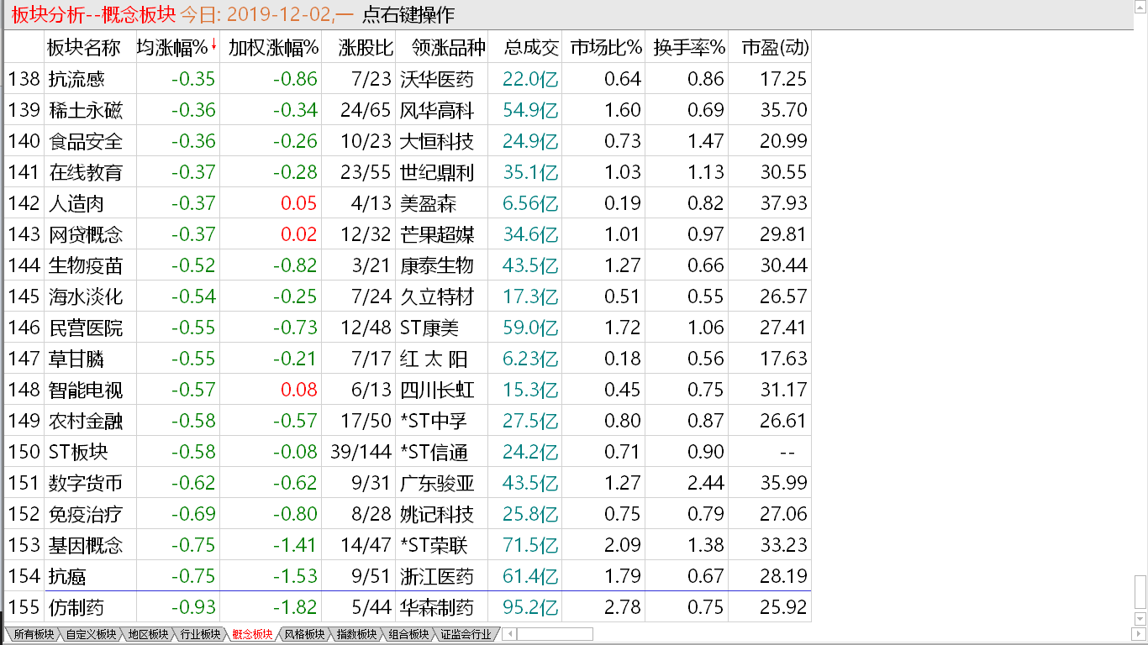
Task: Switch to the 所有板块 tab
Action: click(x=33, y=634)
